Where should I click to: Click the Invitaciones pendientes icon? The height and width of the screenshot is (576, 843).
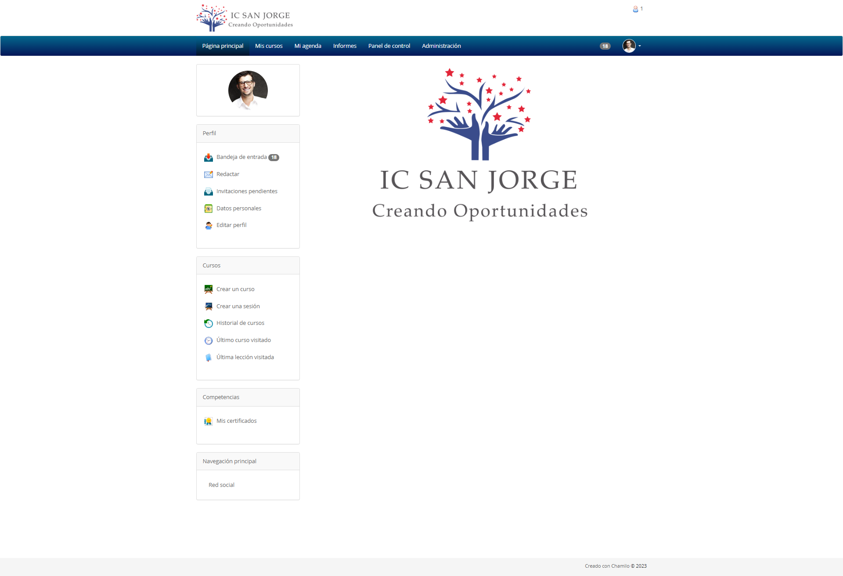[x=209, y=191]
